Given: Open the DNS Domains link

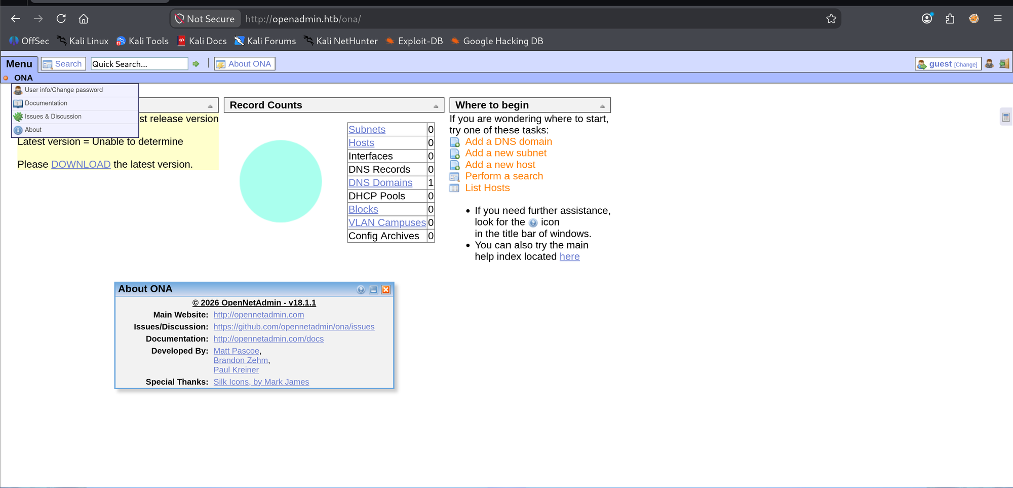Looking at the screenshot, I should coord(380,182).
